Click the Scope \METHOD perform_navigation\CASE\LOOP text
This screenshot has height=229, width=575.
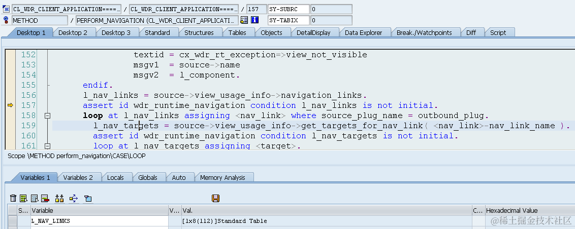(x=77, y=156)
